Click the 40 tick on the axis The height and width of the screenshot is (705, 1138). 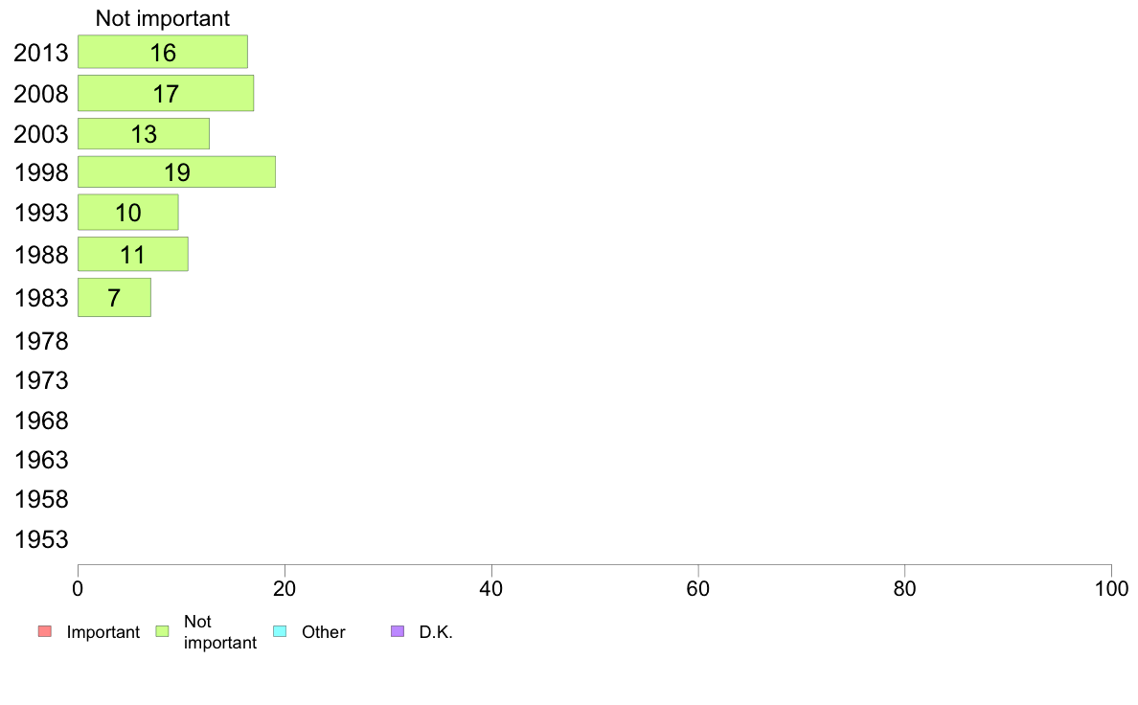(x=491, y=589)
